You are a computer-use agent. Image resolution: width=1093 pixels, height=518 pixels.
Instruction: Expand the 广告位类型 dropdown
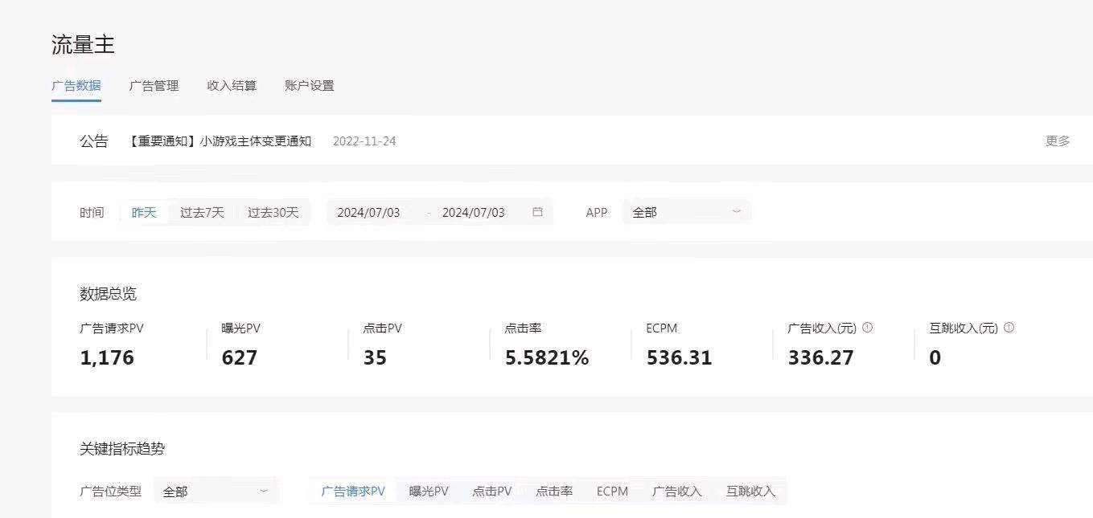(216, 491)
